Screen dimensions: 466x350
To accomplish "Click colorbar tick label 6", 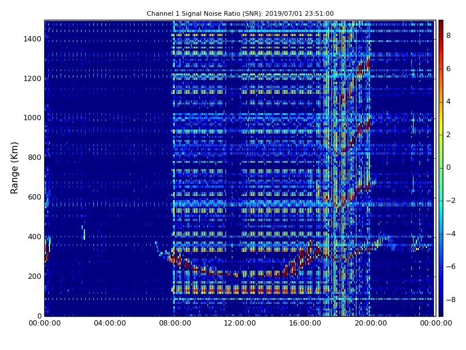I will click(449, 69).
